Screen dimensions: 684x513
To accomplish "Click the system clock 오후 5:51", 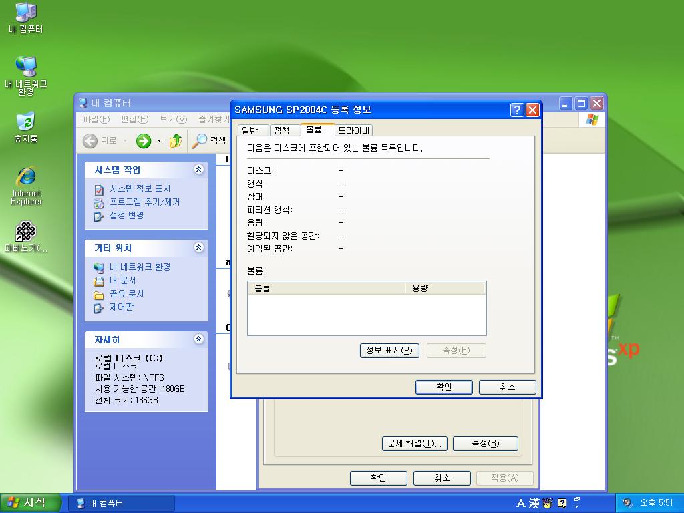I will 657,503.
